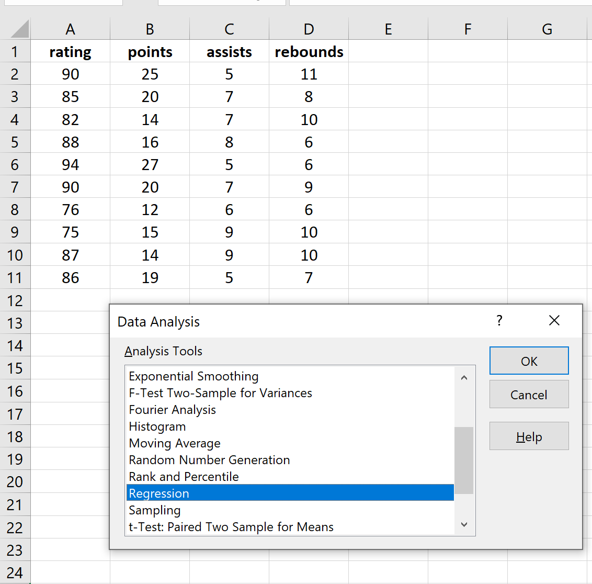Click cell D3 with value 8
Image resolution: width=592 pixels, height=584 pixels.
[309, 96]
